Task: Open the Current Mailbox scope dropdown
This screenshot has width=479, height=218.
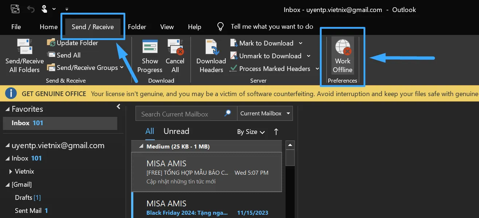Action: click(265, 114)
